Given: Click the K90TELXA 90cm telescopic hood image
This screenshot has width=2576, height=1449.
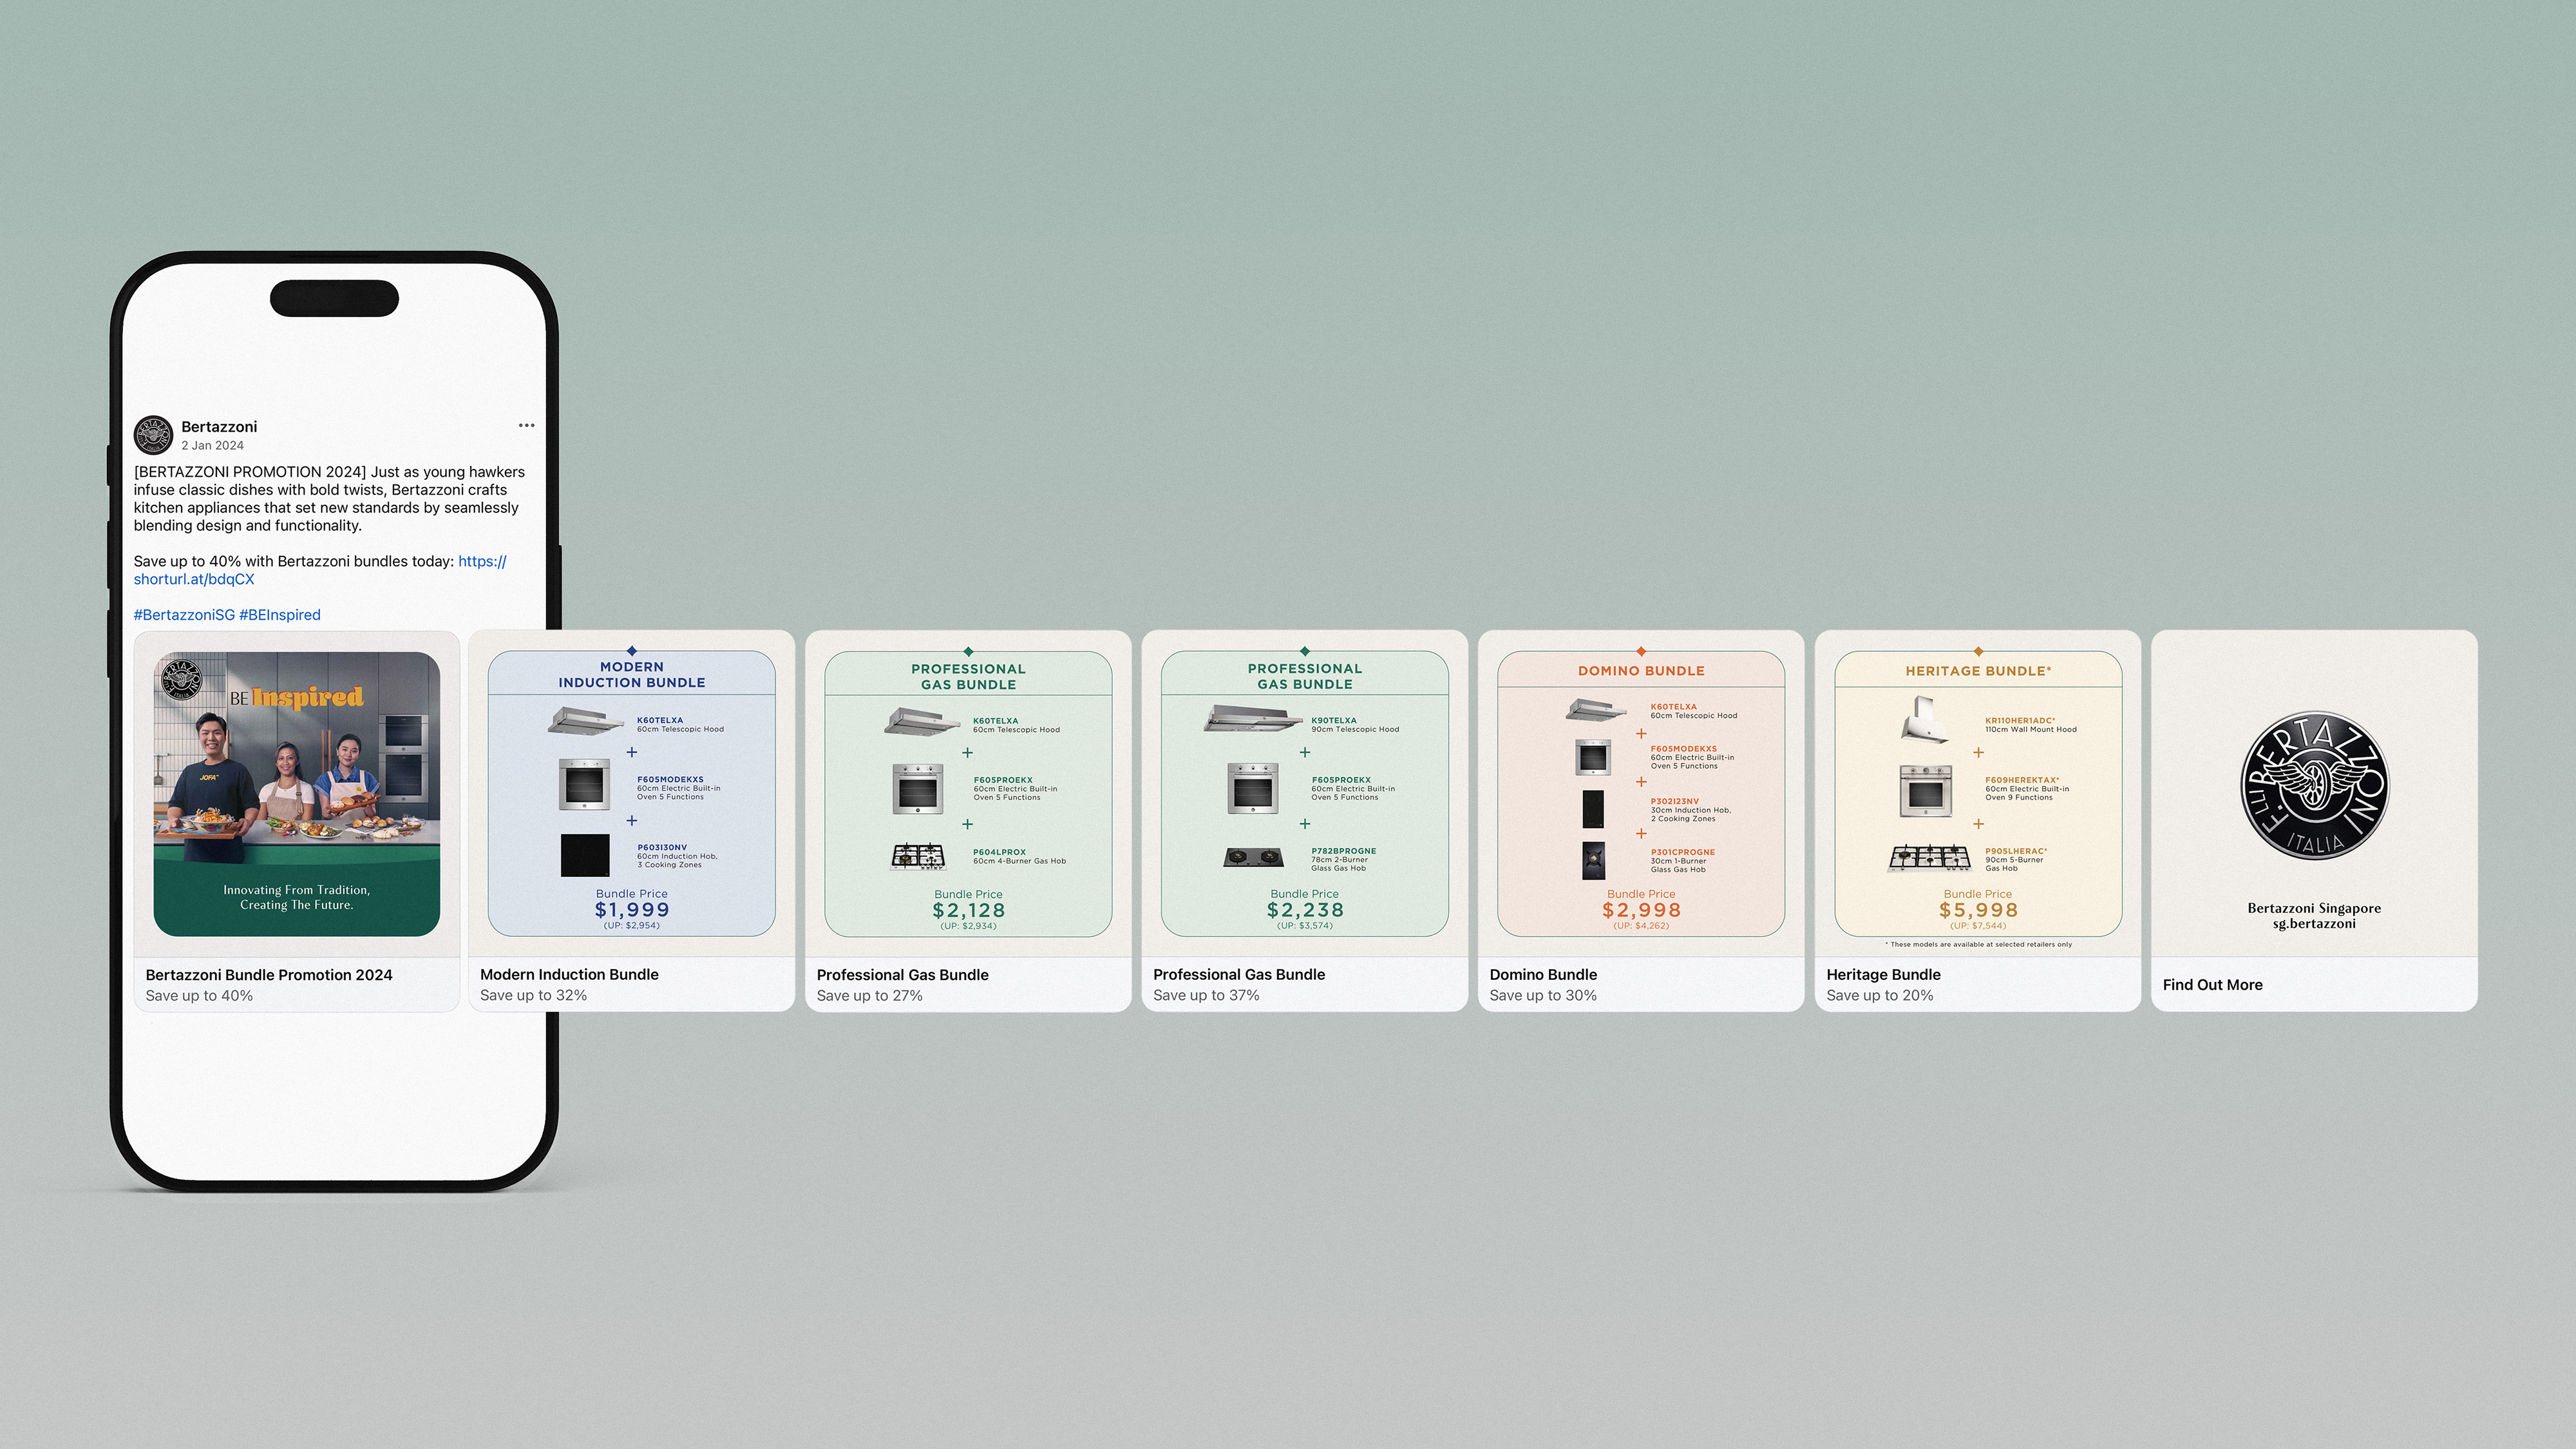Looking at the screenshot, I should pos(1252,718).
